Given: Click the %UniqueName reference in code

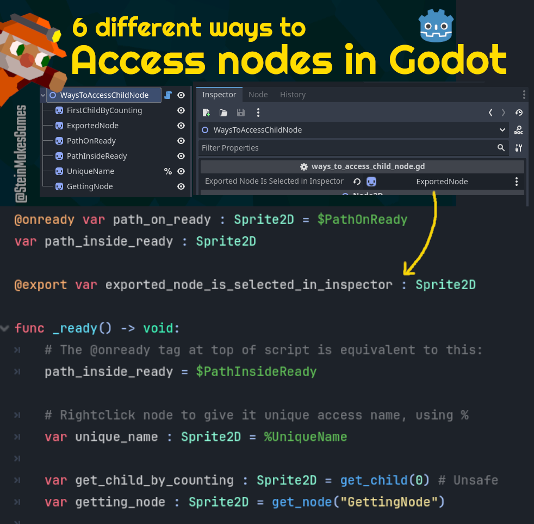Looking at the screenshot, I should pos(306,437).
